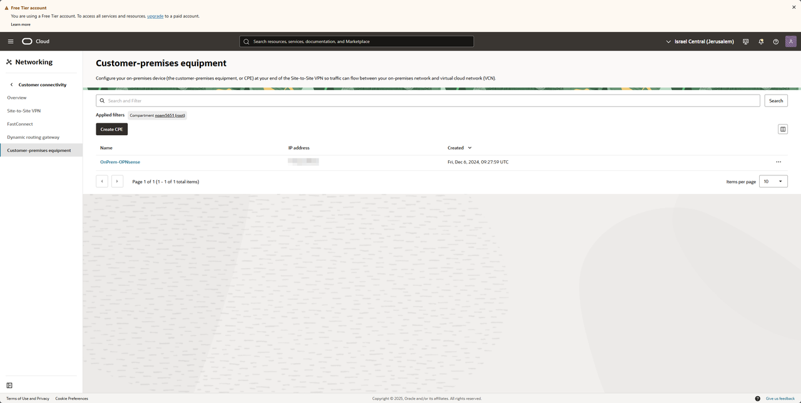Screen dimensions: 801x403
Task: Click the upgrade link in banner
Action: [x=155, y=16]
